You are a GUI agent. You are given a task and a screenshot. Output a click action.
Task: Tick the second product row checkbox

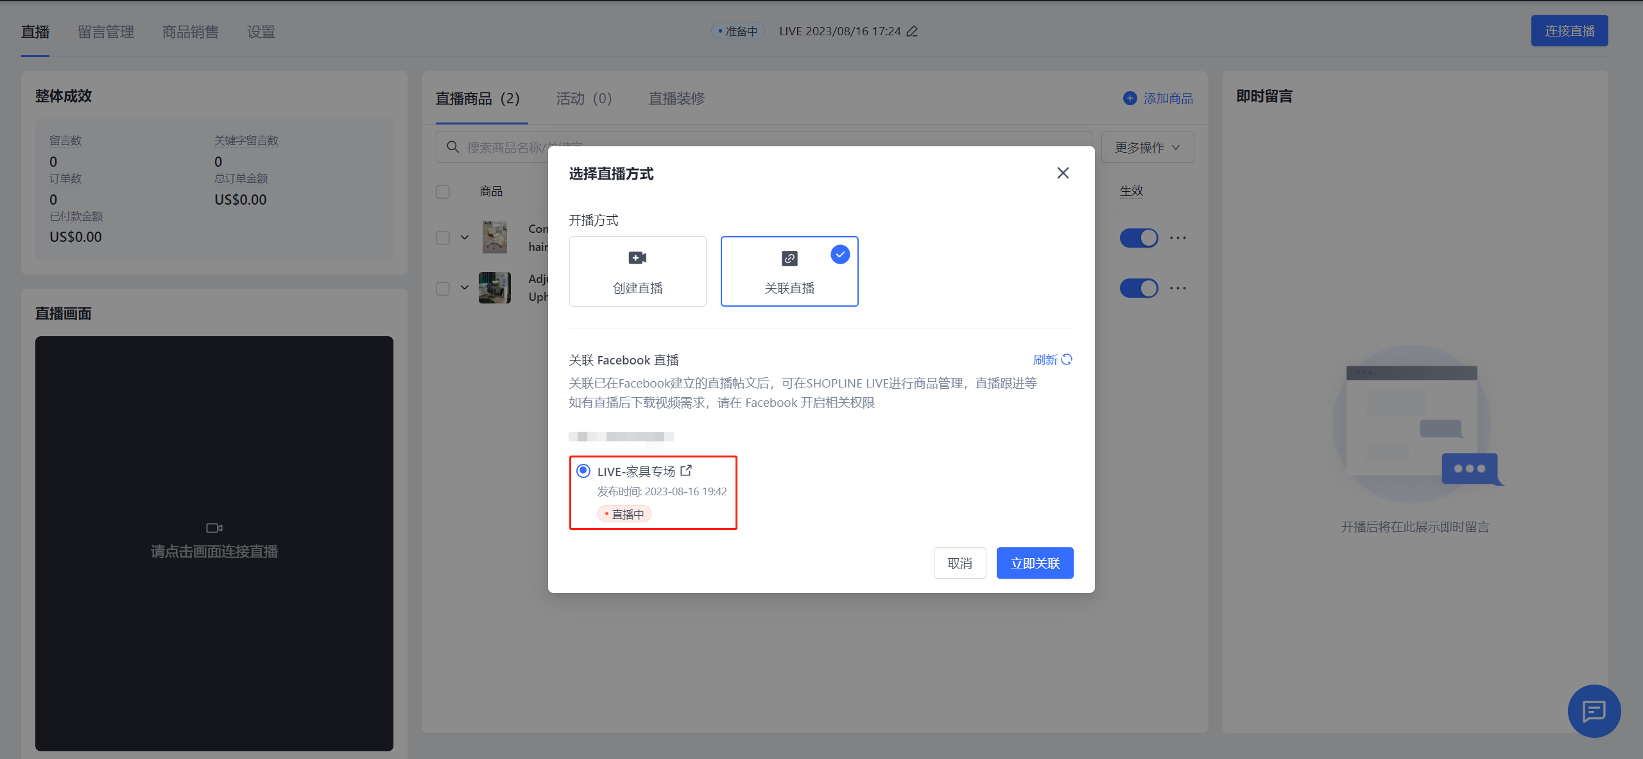pos(443,288)
